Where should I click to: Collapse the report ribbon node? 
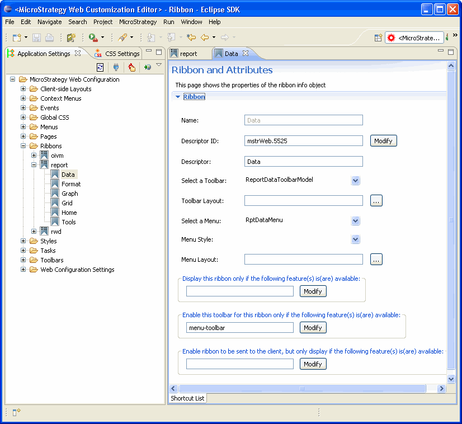34,164
